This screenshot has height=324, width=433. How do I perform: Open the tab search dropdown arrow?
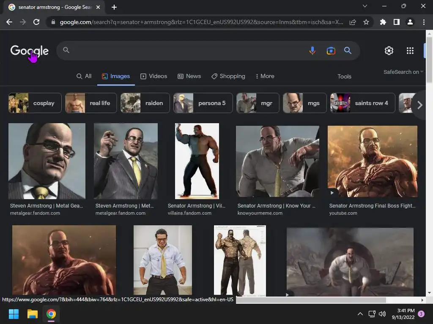[x=365, y=6]
